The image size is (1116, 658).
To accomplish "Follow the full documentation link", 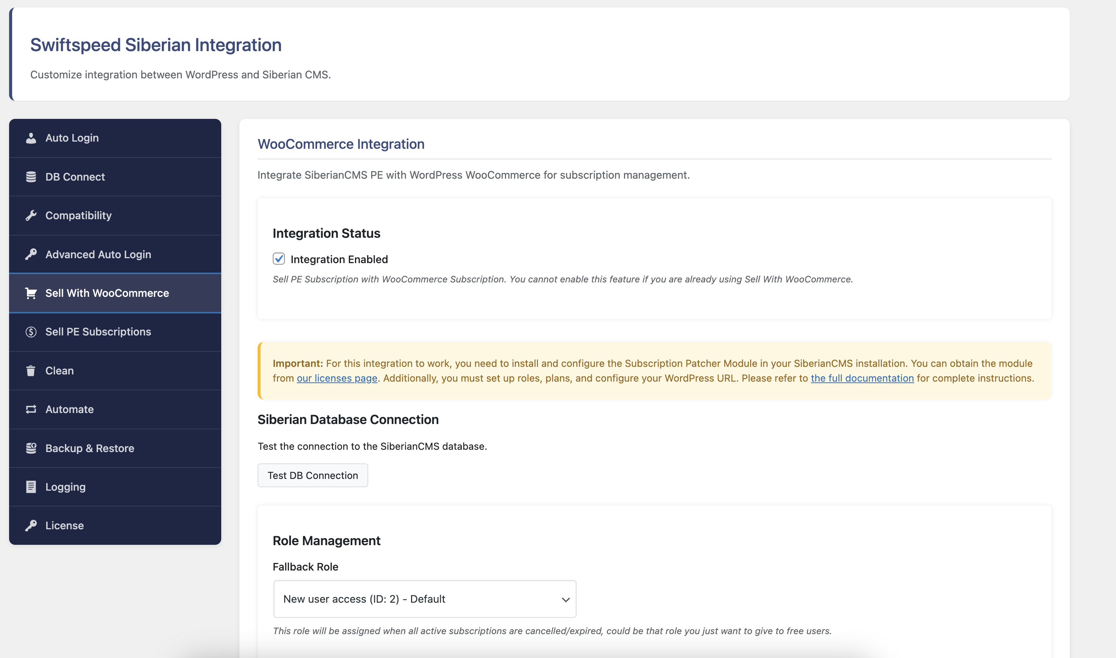I will (x=862, y=378).
